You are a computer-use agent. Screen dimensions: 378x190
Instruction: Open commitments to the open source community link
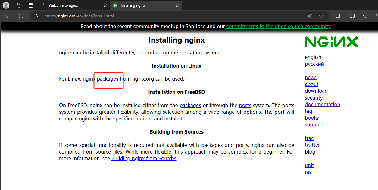click(278, 26)
